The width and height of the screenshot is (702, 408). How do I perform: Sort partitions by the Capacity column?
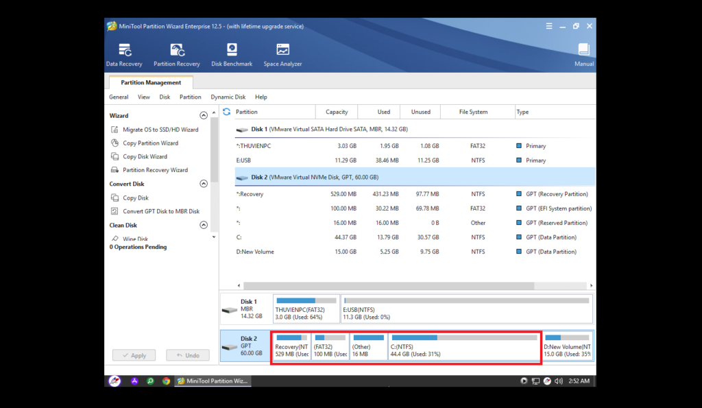tap(337, 112)
